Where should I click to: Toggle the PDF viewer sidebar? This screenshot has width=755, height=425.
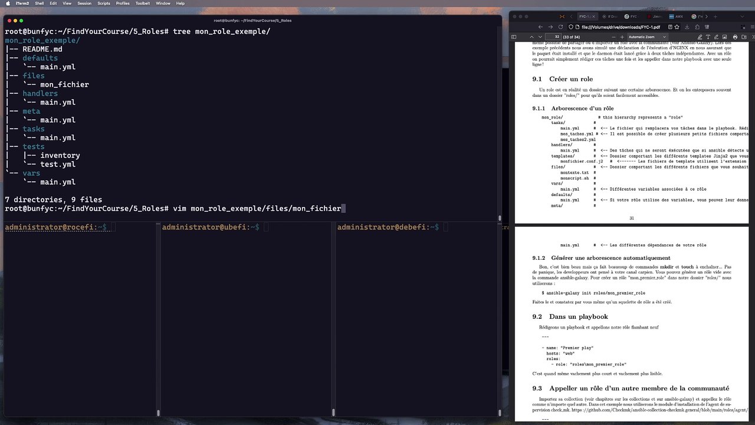(x=514, y=37)
